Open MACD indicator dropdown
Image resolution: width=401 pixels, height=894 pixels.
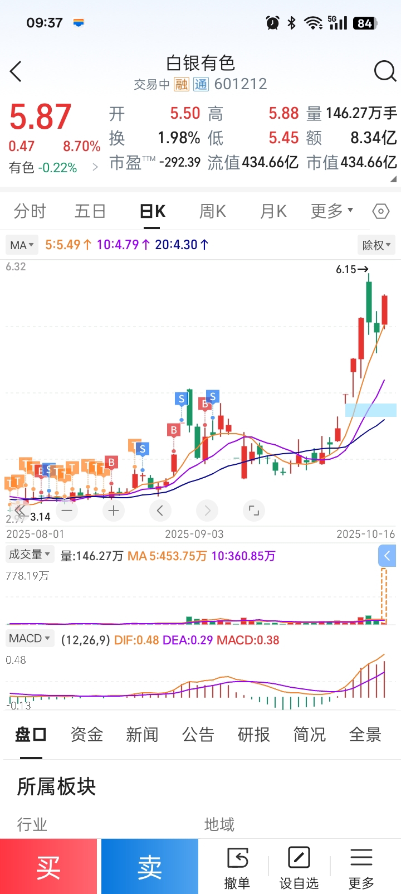coord(30,638)
